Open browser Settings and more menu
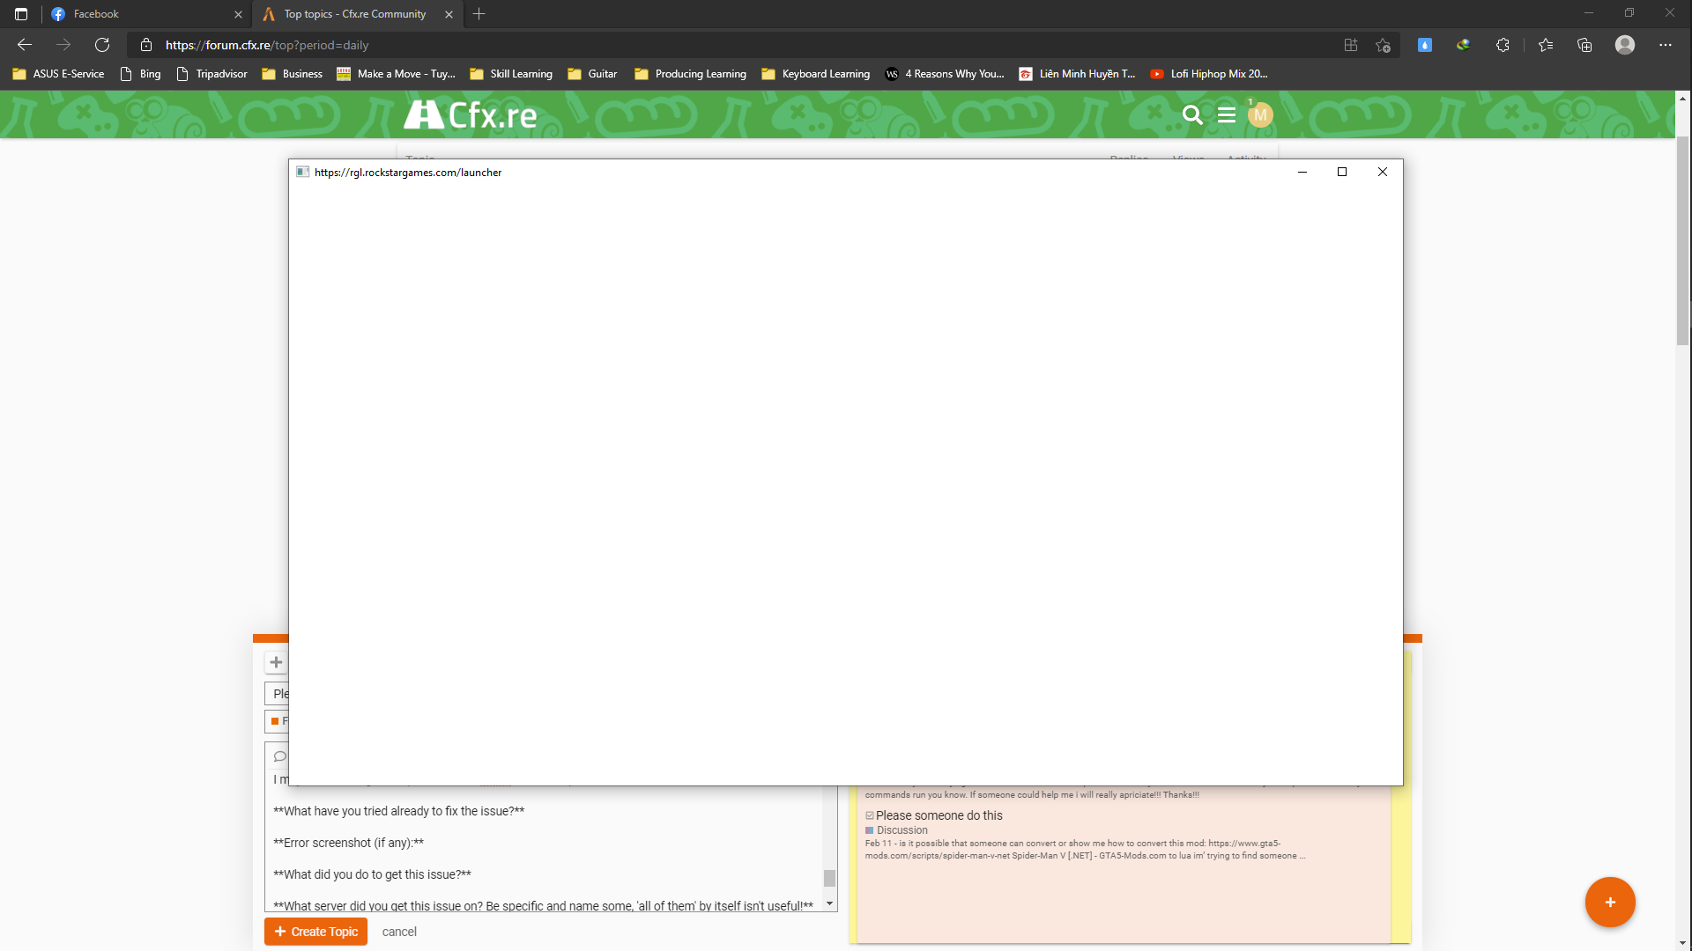 1665,45
